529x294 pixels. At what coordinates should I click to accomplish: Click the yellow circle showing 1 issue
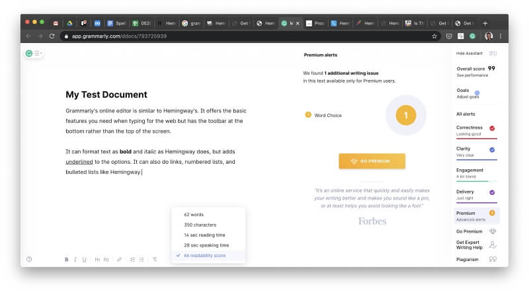click(405, 116)
